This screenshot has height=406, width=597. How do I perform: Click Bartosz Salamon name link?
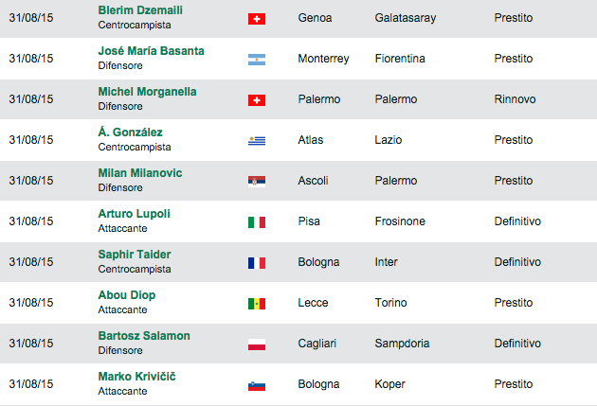(144, 336)
